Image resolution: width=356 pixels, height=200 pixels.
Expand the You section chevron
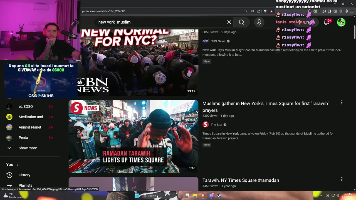[18, 165]
